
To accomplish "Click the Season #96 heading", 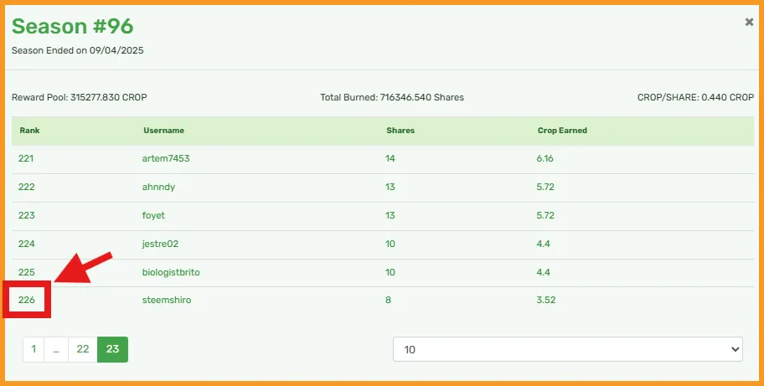I will click(x=73, y=26).
